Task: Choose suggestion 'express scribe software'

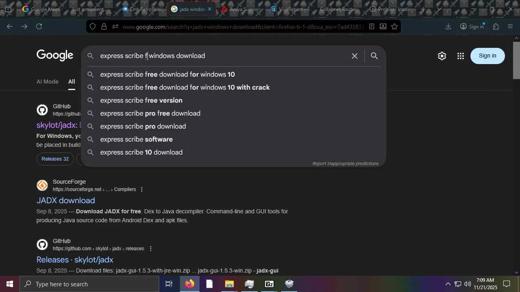Action: (x=233, y=140)
